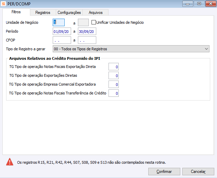217x178 pixels.
Task: Click the Confirmar button
Action: coord(164,172)
